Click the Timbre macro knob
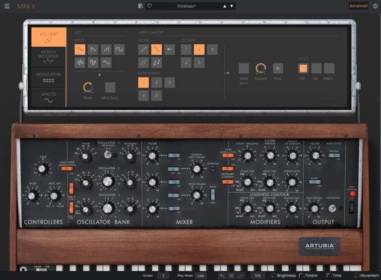 click(301, 276)
